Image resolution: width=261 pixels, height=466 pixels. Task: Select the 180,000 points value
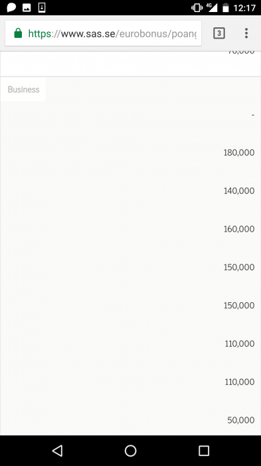coord(239,152)
